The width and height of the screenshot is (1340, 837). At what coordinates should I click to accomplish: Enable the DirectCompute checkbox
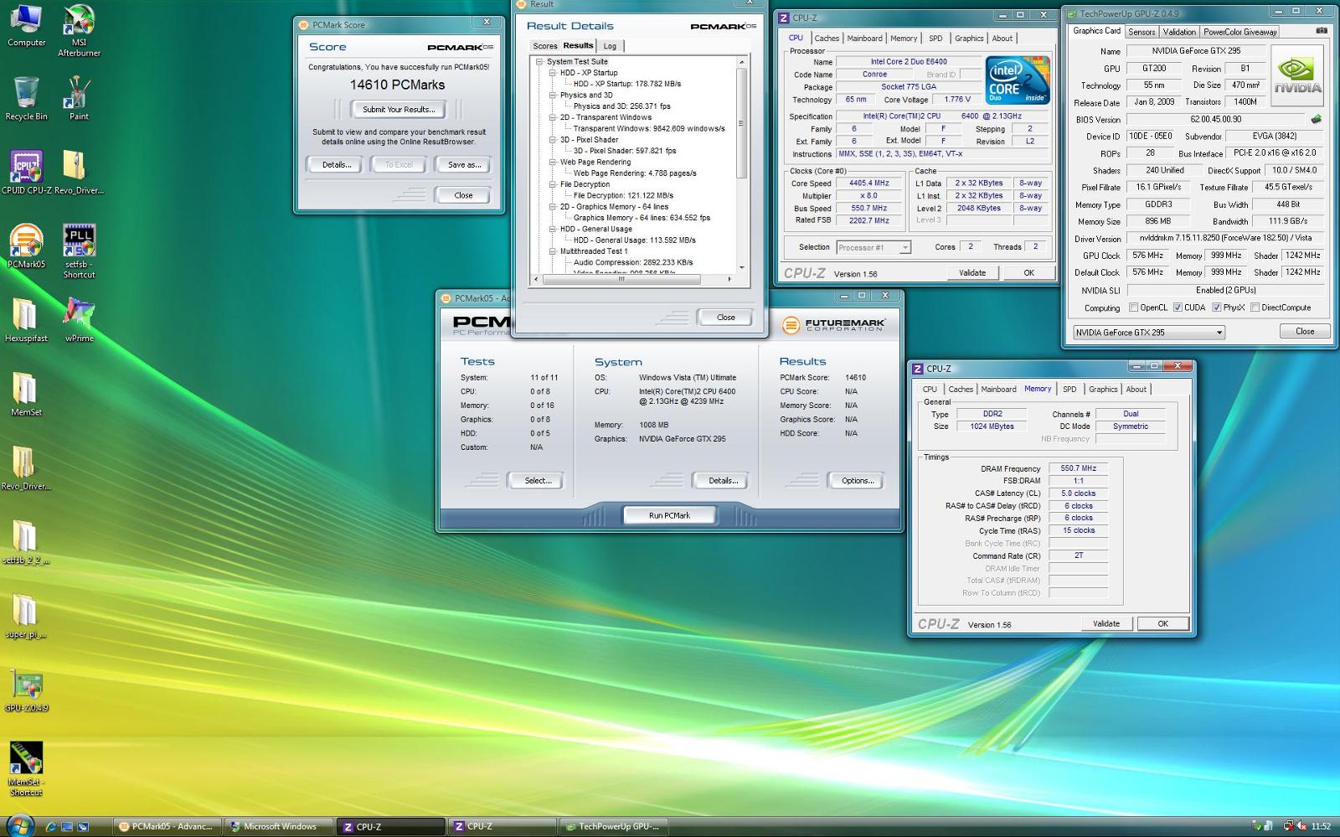pyautogui.click(x=1255, y=307)
